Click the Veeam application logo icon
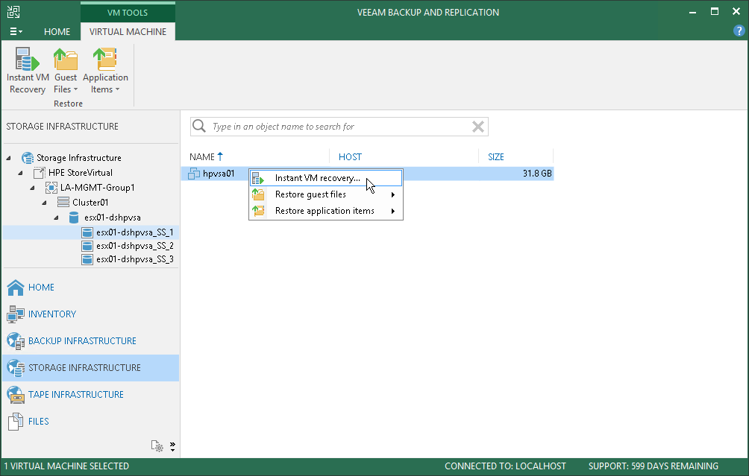 tap(13, 12)
